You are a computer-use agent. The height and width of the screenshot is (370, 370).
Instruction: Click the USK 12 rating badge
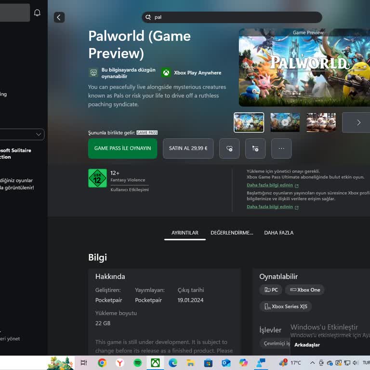(x=97, y=178)
